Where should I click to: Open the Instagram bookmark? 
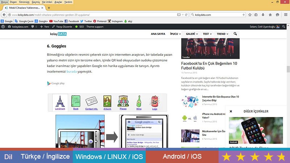pyautogui.click(x=115, y=21)
